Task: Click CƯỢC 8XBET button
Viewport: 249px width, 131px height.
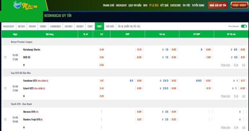Action: coord(239,5)
